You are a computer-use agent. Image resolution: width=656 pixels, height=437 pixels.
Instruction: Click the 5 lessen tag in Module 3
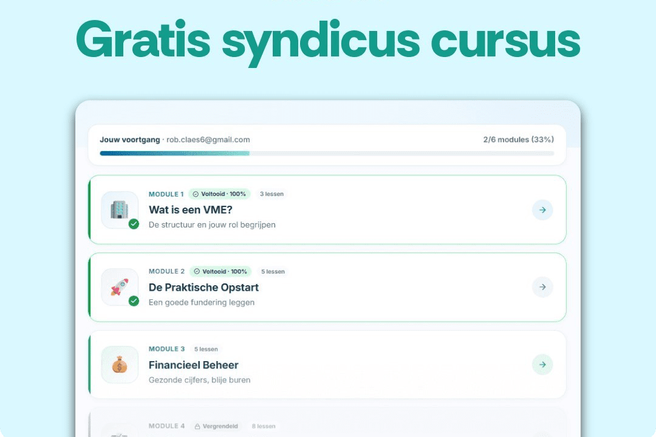(x=206, y=349)
